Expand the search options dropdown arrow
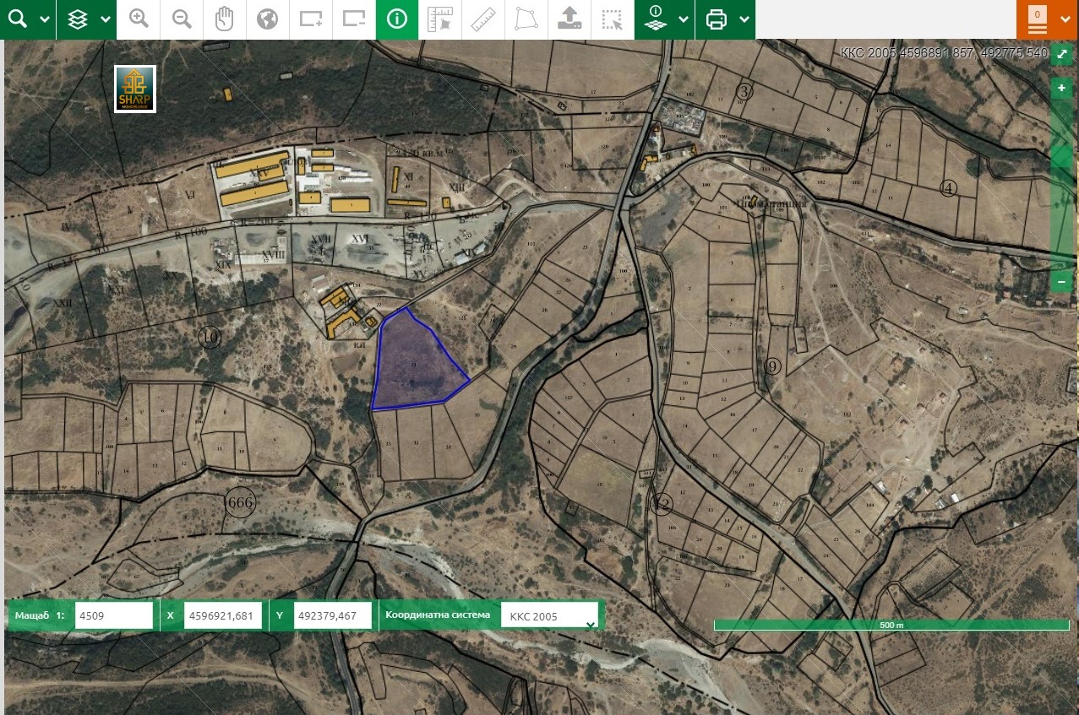 point(43,19)
